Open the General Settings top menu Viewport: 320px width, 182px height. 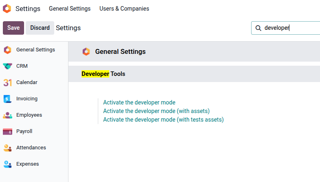(x=70, y=9)
